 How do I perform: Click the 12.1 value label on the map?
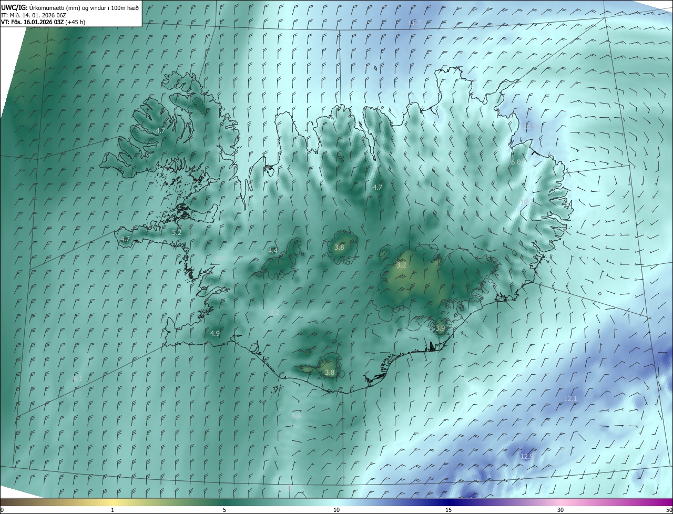pos(570,399)
